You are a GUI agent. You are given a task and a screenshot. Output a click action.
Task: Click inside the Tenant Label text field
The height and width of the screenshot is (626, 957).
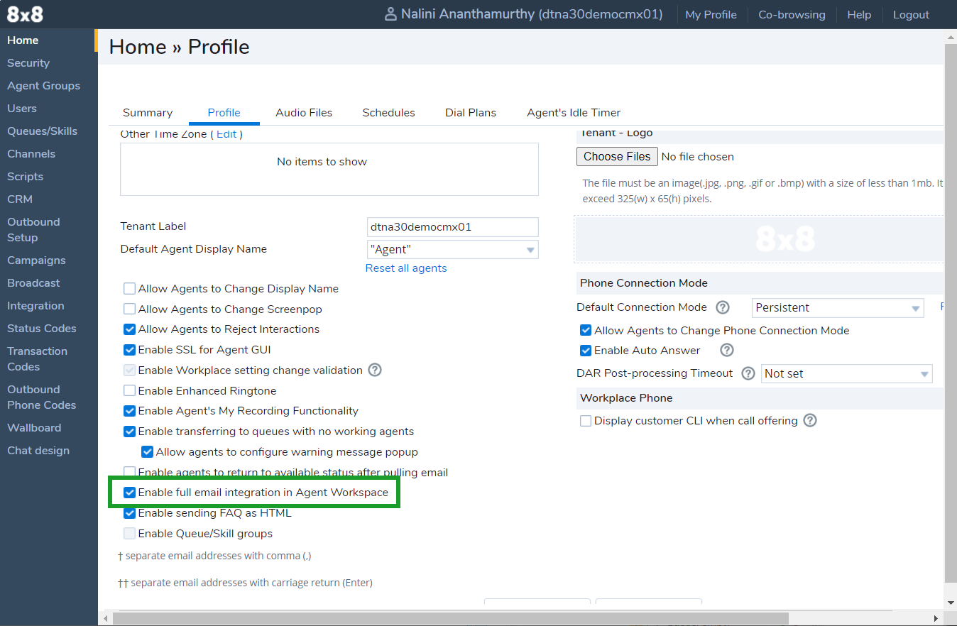coord(452,227)
